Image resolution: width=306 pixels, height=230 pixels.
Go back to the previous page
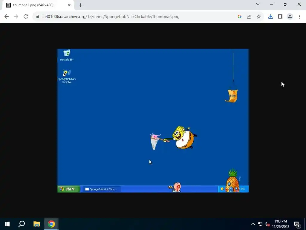(x=7, y=17)
